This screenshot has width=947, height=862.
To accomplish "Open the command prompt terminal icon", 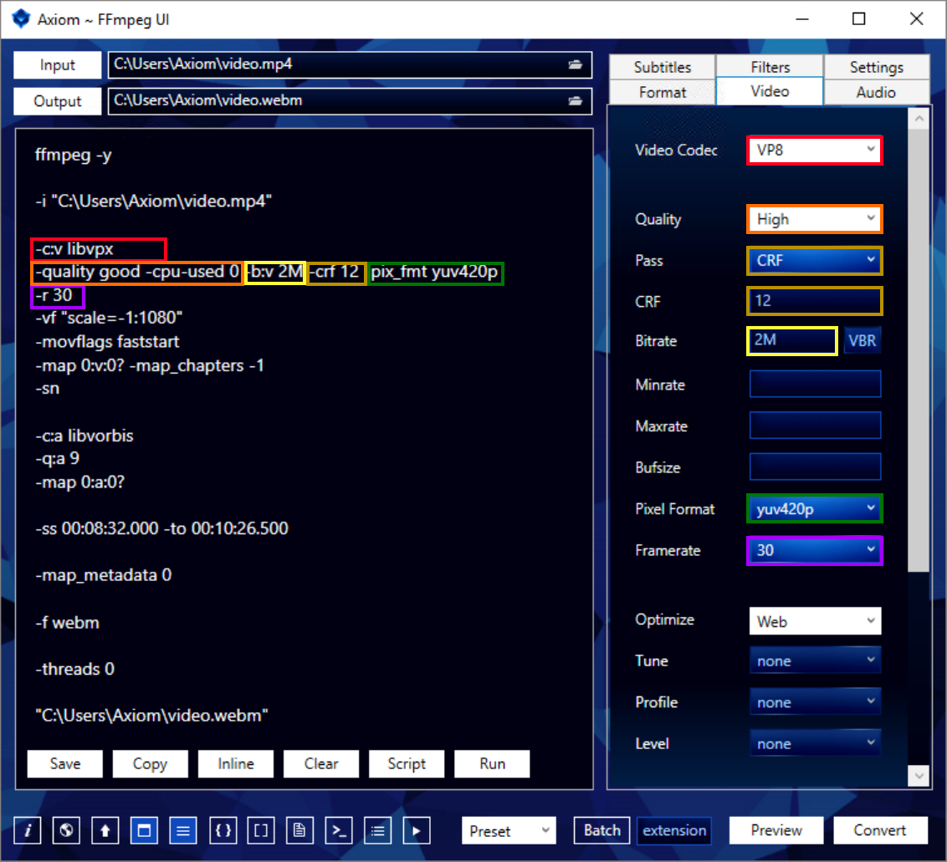I will (339, 830).
